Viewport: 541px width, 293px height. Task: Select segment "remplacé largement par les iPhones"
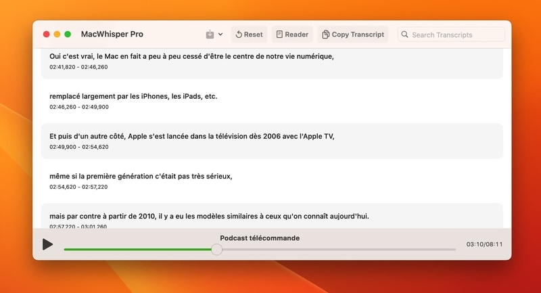(x=272, y=101)
